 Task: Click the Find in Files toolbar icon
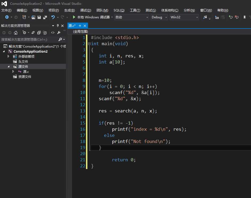205,17
